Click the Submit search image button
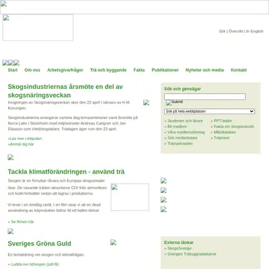Screen dimensions: 269x269 point(174,102)
